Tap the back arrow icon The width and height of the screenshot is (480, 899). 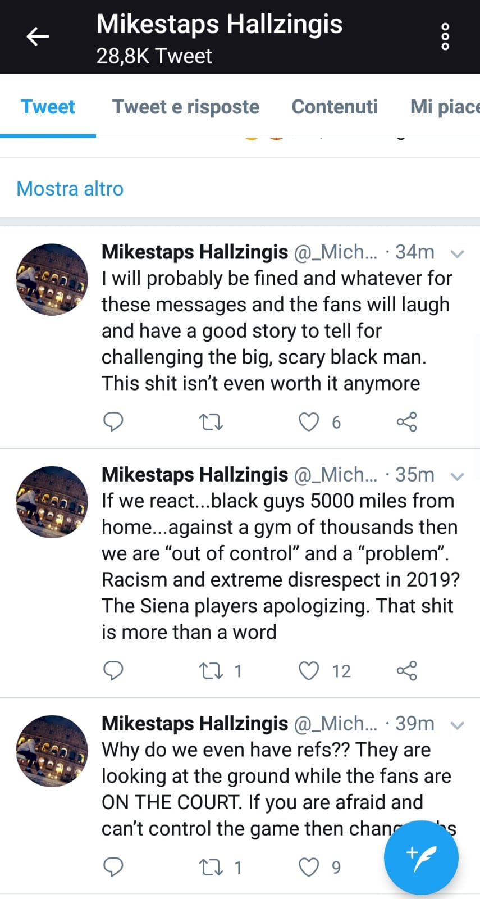tap(38, 37)
